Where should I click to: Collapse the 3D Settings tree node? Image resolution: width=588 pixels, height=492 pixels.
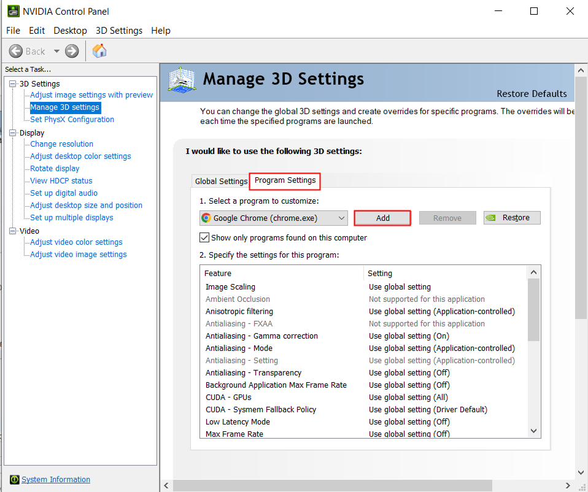(x=13, y=84)
